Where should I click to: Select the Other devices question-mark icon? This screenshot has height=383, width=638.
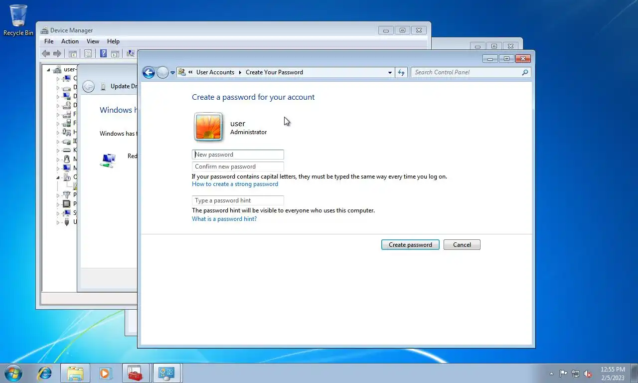[67, 177]
